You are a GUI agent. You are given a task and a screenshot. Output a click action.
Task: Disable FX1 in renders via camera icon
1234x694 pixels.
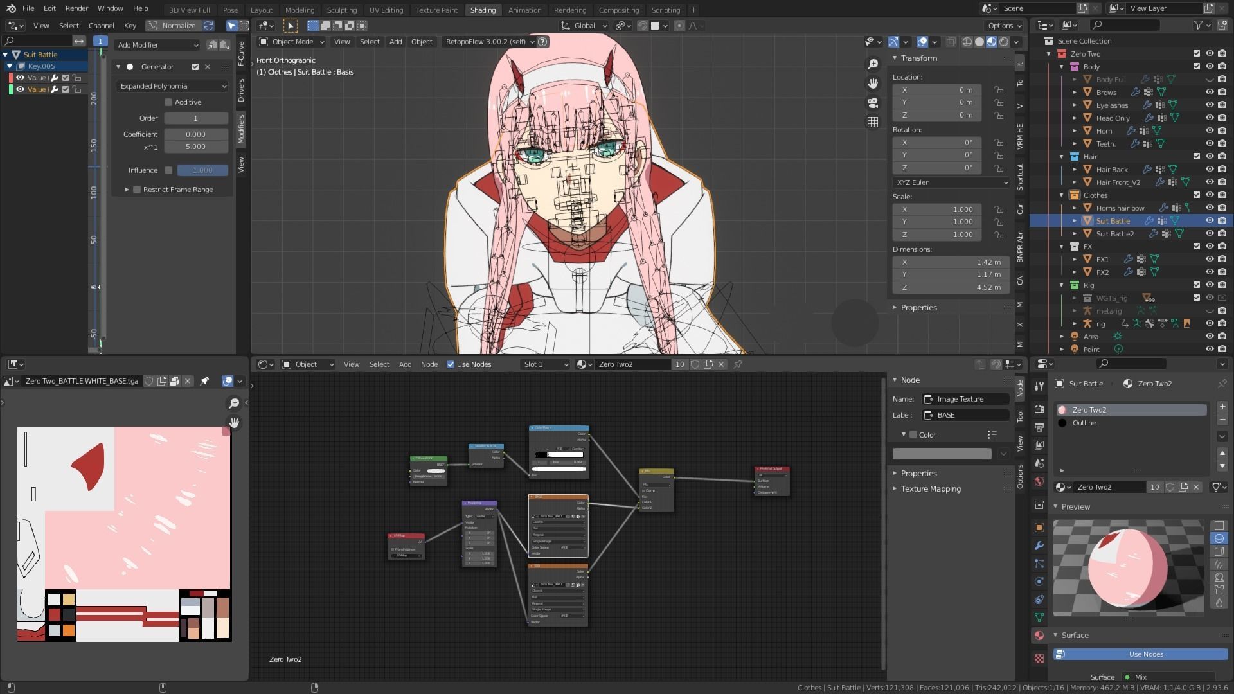point(1222,259)
